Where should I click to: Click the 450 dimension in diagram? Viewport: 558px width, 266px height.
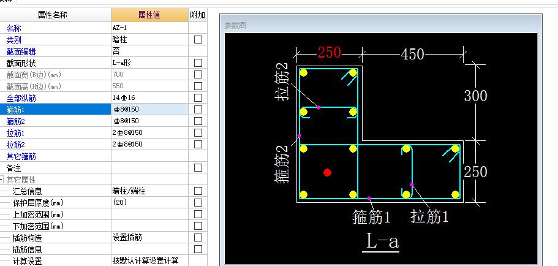pyautogui.click(x=412, y=54)
